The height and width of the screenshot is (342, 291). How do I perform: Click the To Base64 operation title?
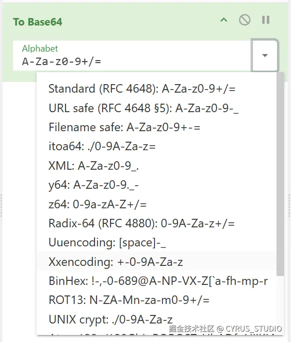click(37, 22)
